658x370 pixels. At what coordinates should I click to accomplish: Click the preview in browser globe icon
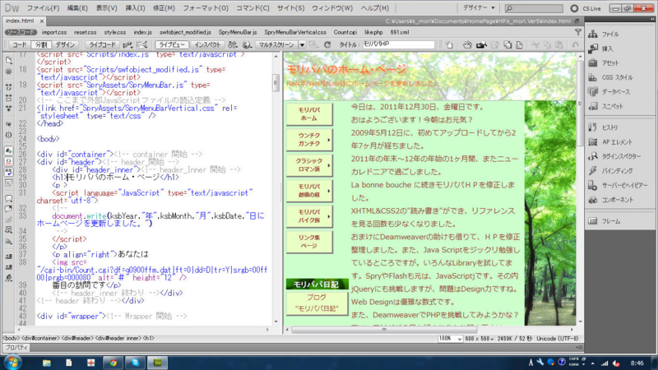click(247, 44)
